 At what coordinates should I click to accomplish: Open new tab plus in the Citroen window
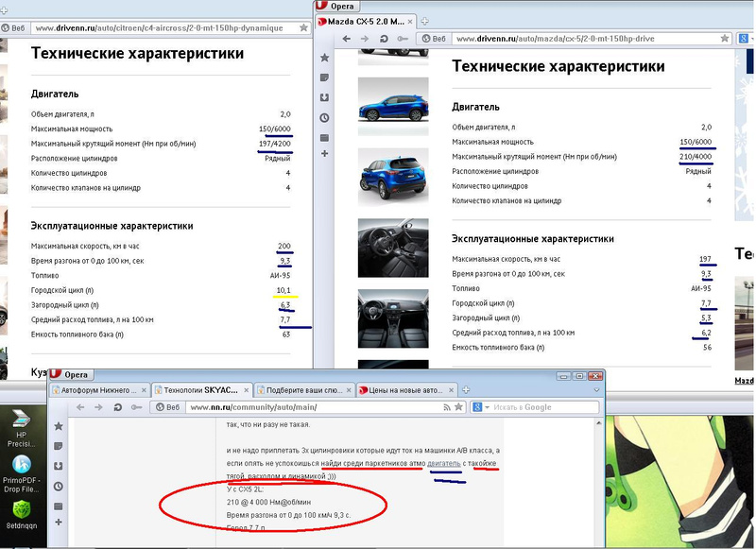(x=4, y=9)
